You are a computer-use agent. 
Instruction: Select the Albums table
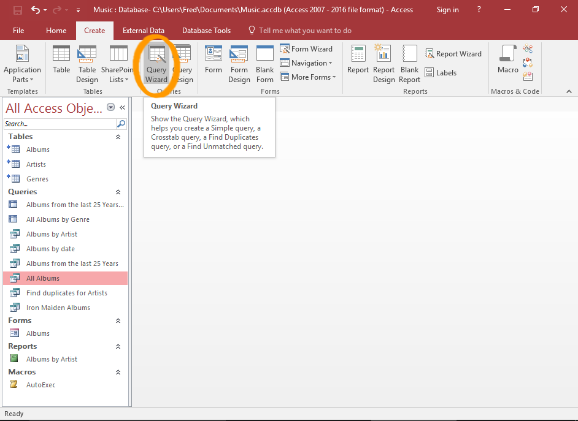66,150
